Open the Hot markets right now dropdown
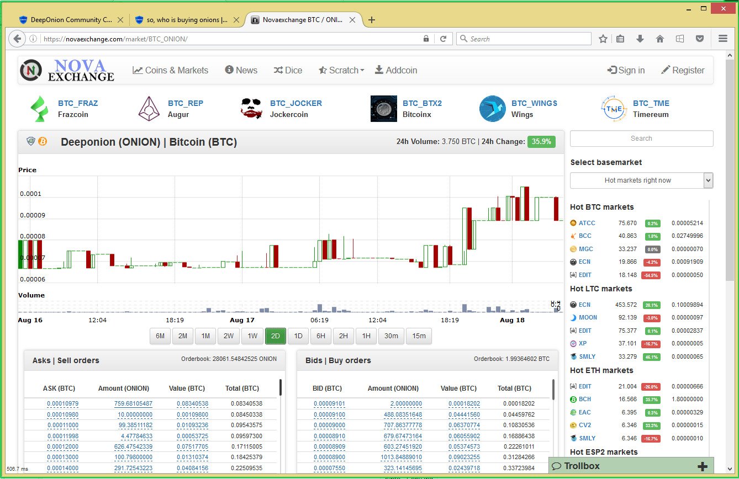The height and width of the screenshot is (479, 739). tap(642, 180)
